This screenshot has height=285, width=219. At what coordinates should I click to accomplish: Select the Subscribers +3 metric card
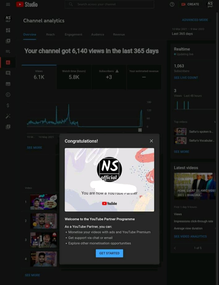click(109, 77)
